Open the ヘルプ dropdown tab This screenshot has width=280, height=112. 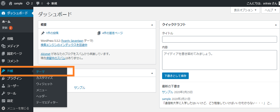click(270, 10)
